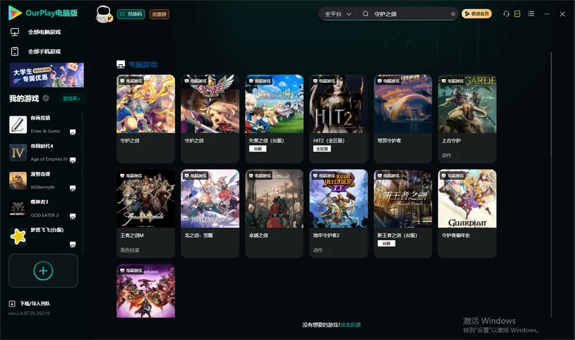Screen dimensions: 575x340
Task: Open the 守护者编年史 game card
Action: tap(467, 214)
